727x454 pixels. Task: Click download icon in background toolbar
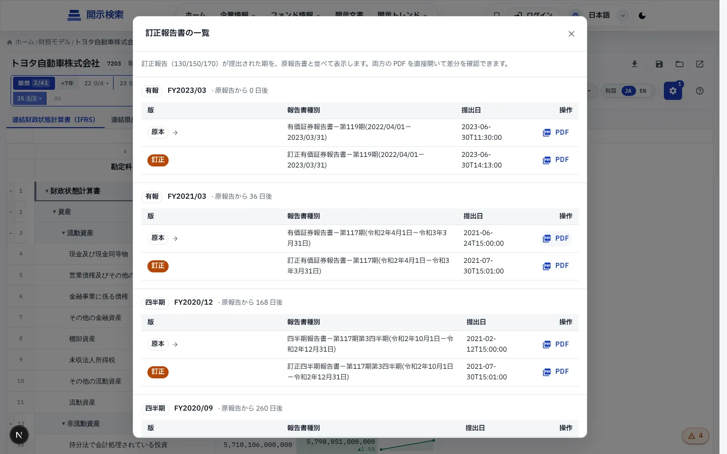(635, 64)
